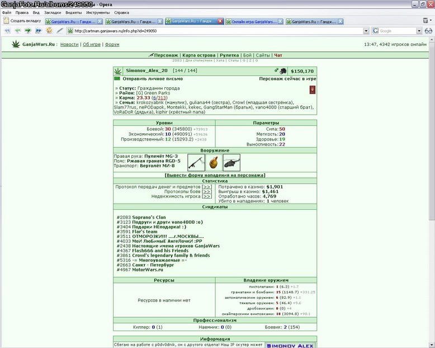Viewport: 435px width, 348px height.
Task: Open the Правка menu
Action: (22, 12)
